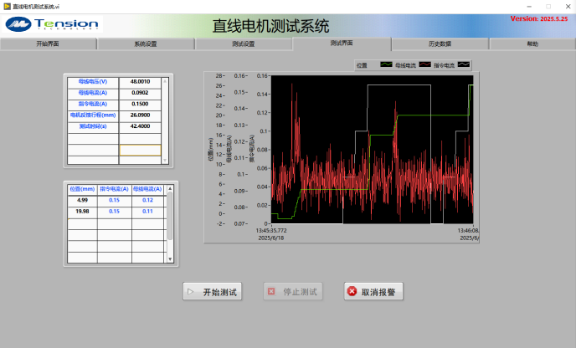This screenshot has width=576, height=348.
Task: Open the 帮助 tab
Action: tap(532, 43)
